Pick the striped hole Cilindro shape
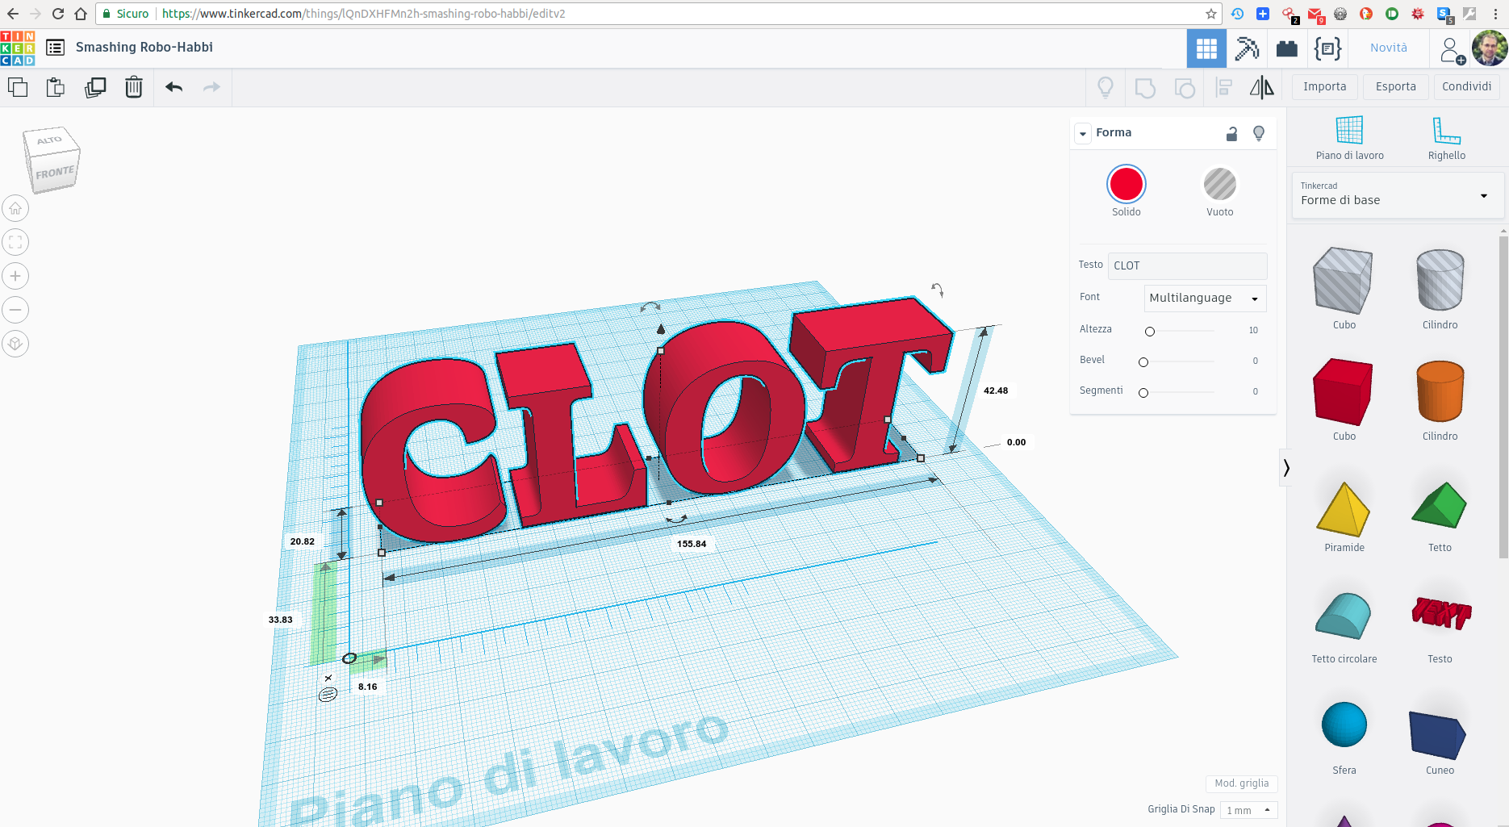Screen dimensions: 1509x827 click(x=1440, y=280)
